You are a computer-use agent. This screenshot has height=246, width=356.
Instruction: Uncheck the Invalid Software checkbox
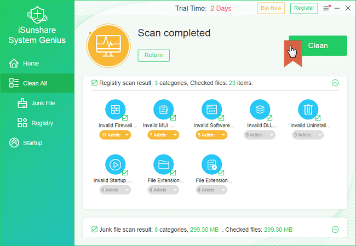pos(221,118)
